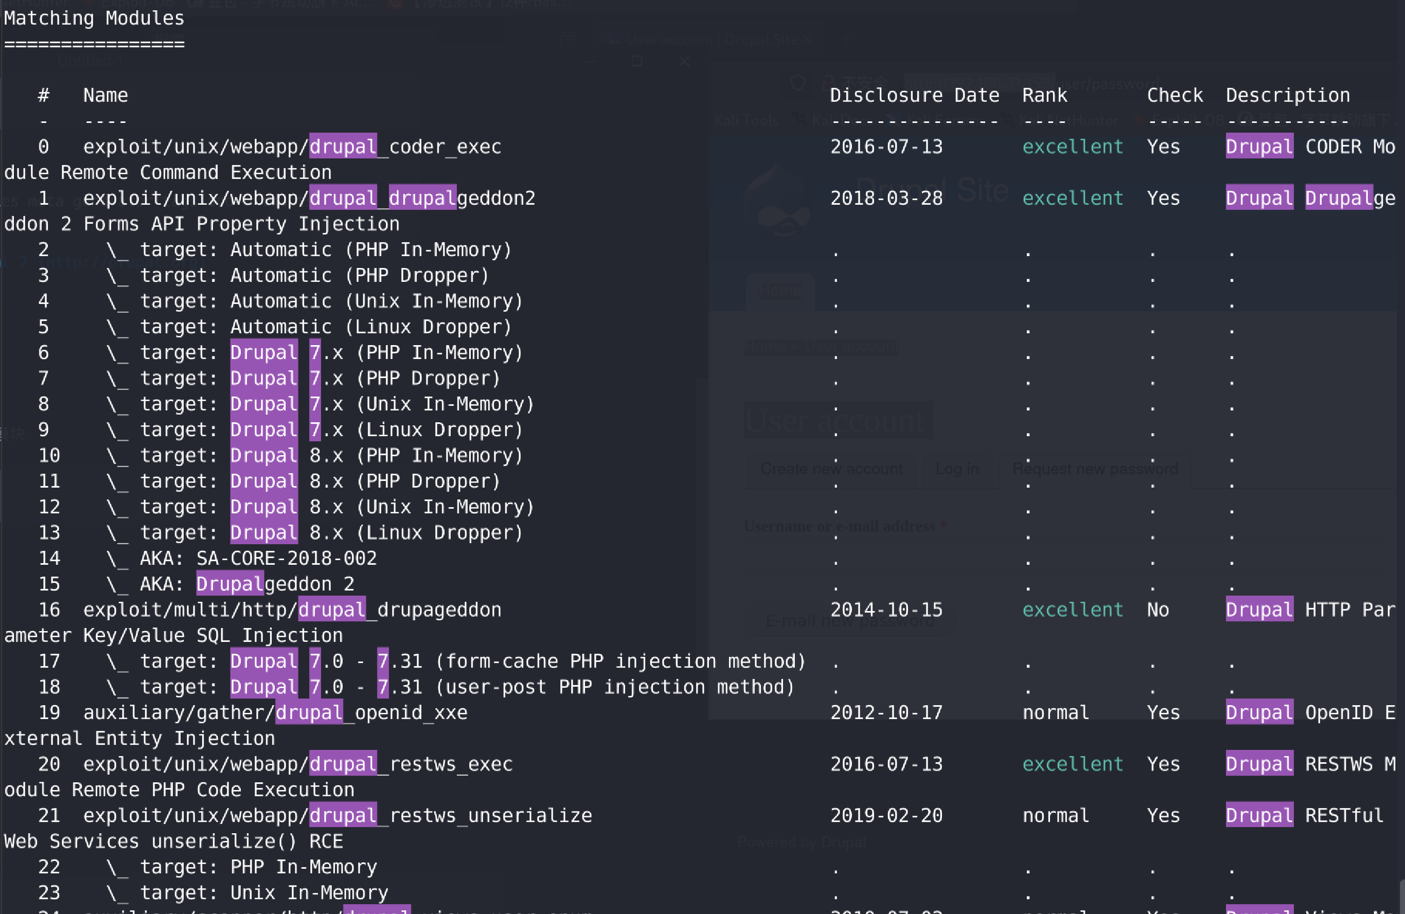
Task: Click target Automatic (PHP In-Memory) row 2
Action: [x=309, y=249]
